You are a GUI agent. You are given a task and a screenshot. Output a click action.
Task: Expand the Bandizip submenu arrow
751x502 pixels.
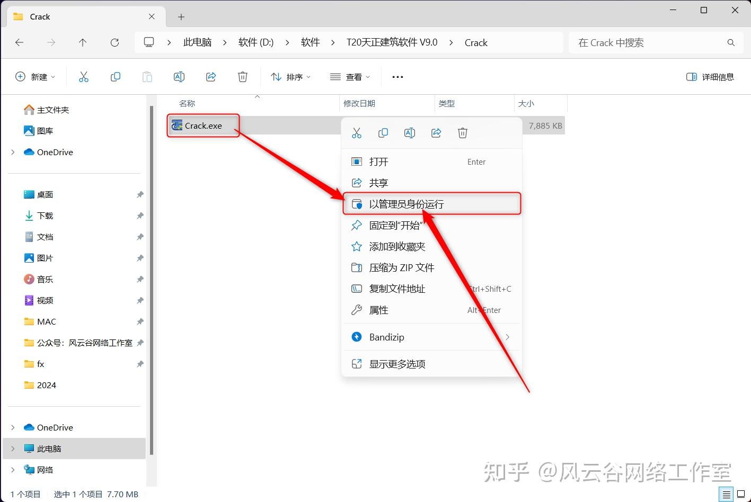click(507, 337)
